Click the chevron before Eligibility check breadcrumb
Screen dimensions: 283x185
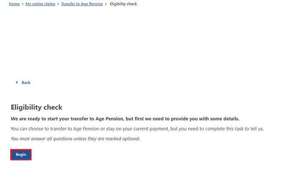pos(106,4)
